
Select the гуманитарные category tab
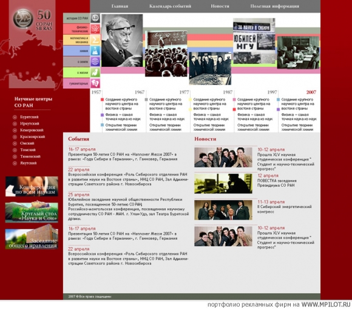coord(76,83)
